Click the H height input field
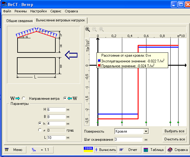The image size is (190, 157). (56, 110)
